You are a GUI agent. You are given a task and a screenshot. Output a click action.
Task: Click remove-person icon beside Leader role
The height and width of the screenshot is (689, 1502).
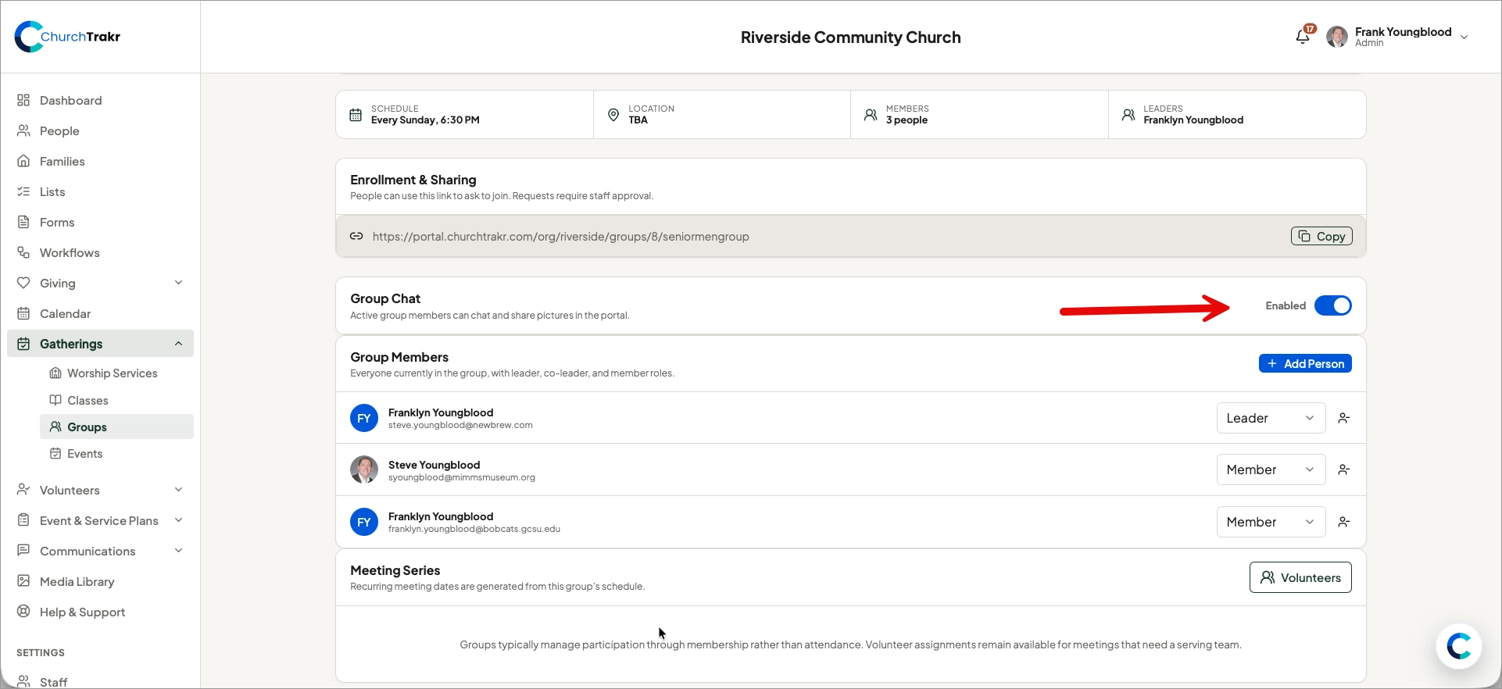(1344, 419)
